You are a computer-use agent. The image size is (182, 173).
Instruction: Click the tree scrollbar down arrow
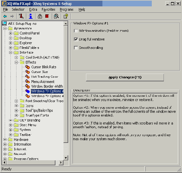[x=66, y=158]
